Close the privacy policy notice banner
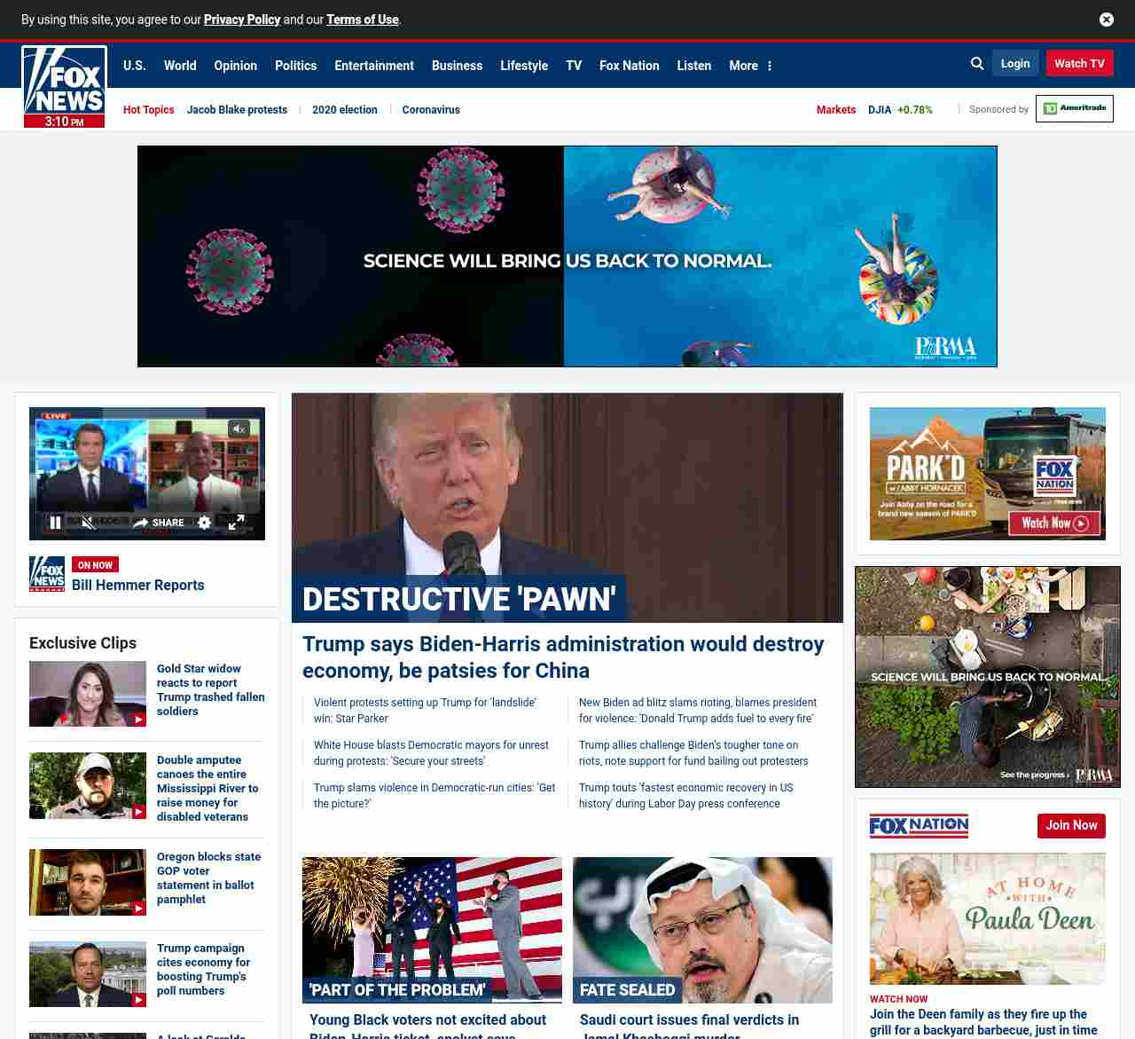The height and width of the screenshot is (1039, 1135). pyautogui.click(x=1106, y=20)
